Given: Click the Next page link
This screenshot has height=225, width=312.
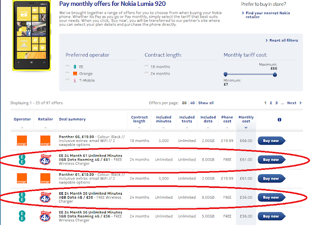Looking at the screenshot, I should [x=292, y=103].
